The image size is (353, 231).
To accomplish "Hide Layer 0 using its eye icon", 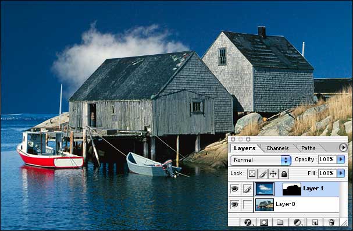I will pyautogui.click(x=234, y=204).
